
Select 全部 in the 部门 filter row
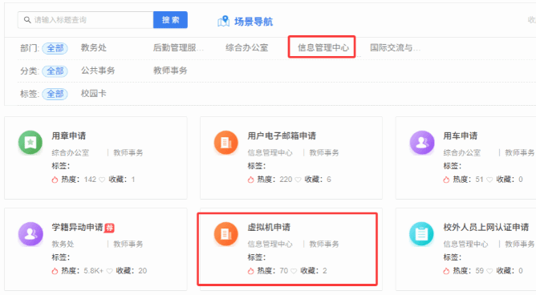55,48
